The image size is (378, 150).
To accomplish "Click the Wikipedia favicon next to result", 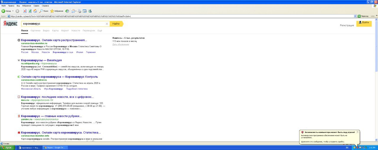I will pos(19,60).
